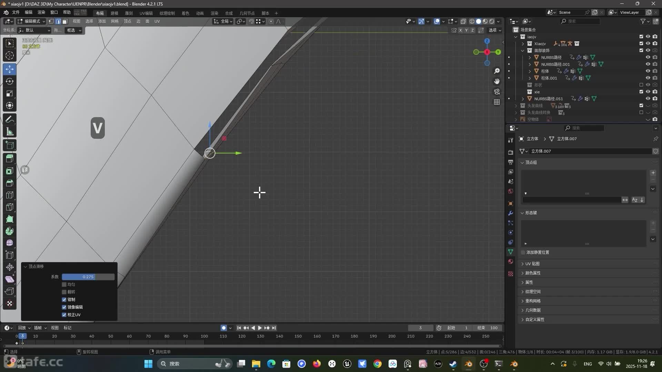This screenshot has width=662, height=372.
Task: Toggle camera view icon in viewport
Action: [497, 92]
